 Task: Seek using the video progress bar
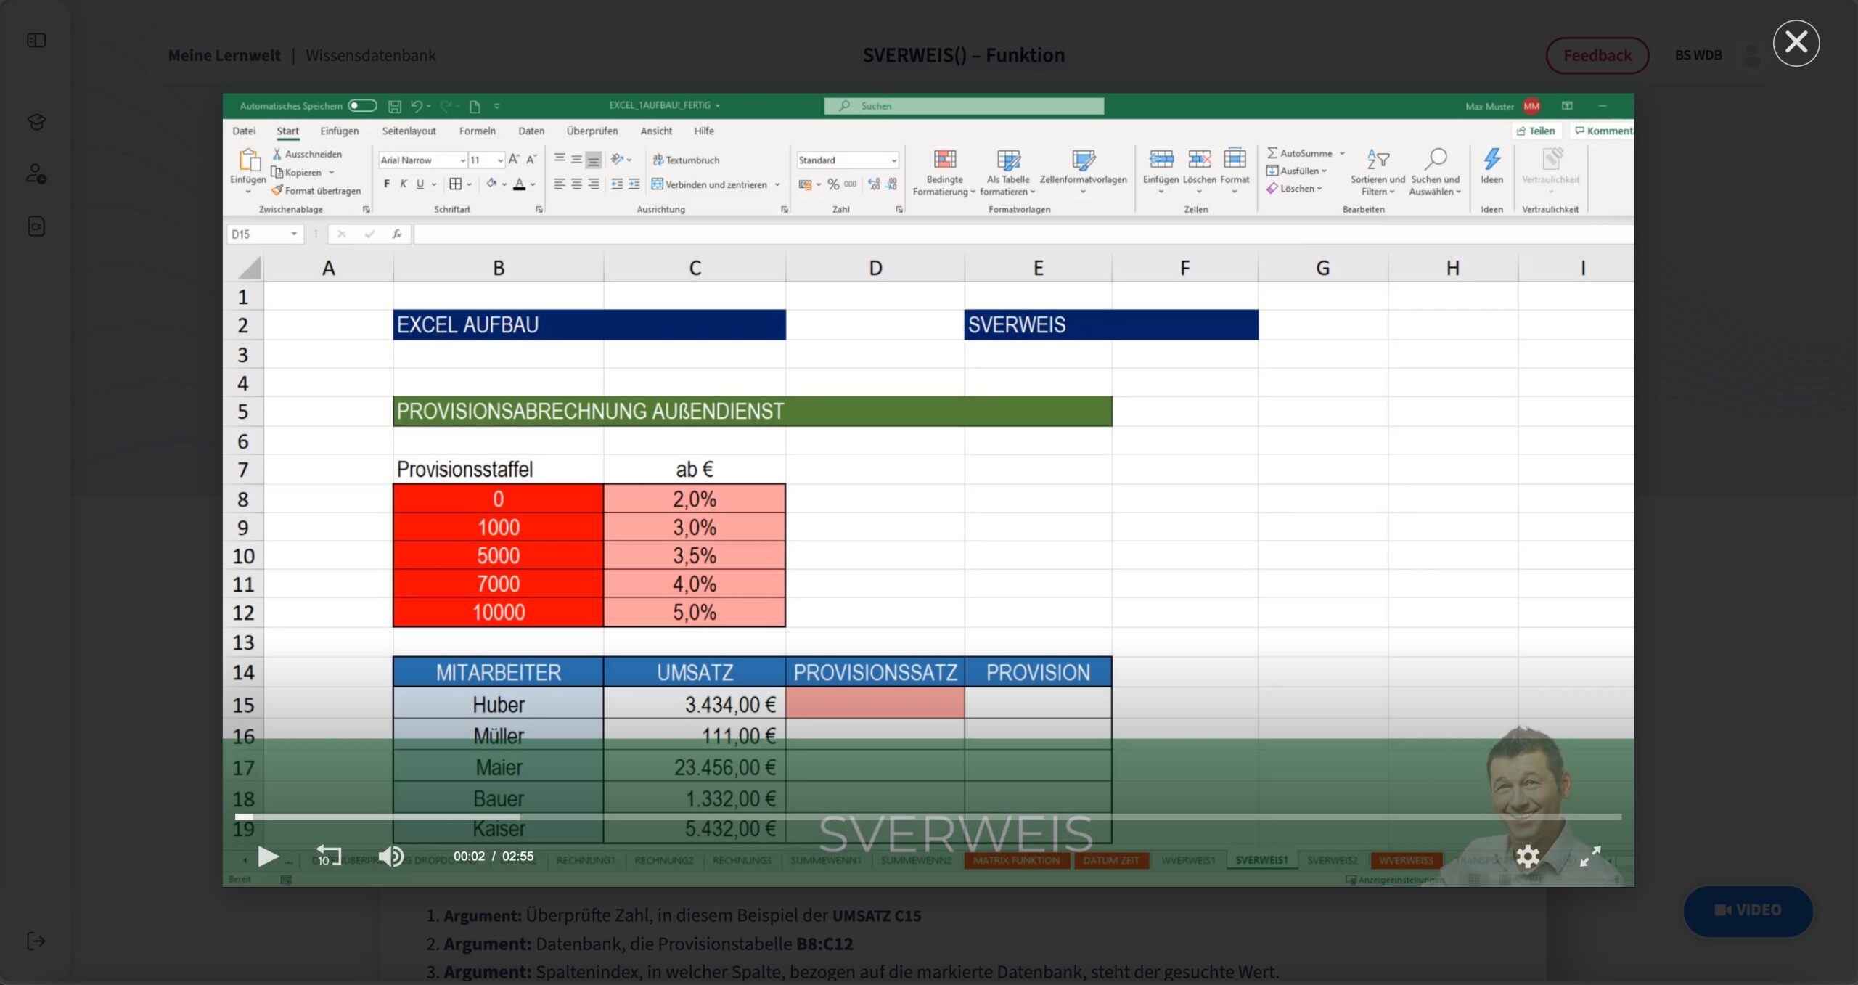[x=928, y=817]
